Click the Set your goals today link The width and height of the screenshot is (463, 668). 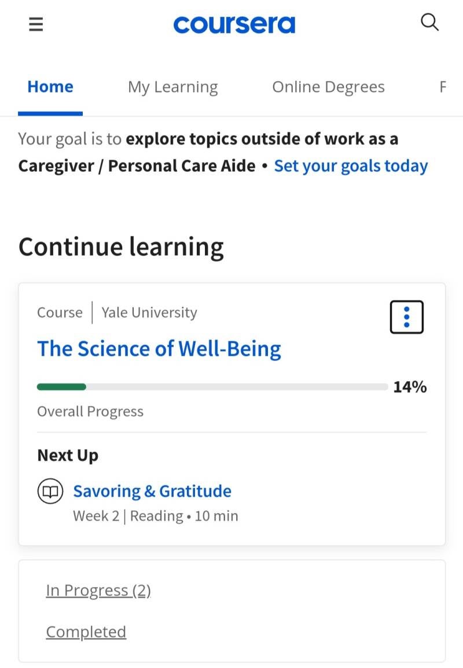coord(351,166)
